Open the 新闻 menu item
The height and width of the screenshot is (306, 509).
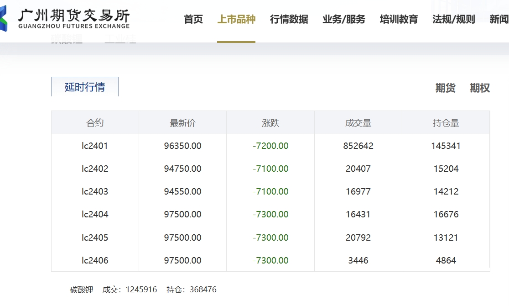tap(499, 19)
